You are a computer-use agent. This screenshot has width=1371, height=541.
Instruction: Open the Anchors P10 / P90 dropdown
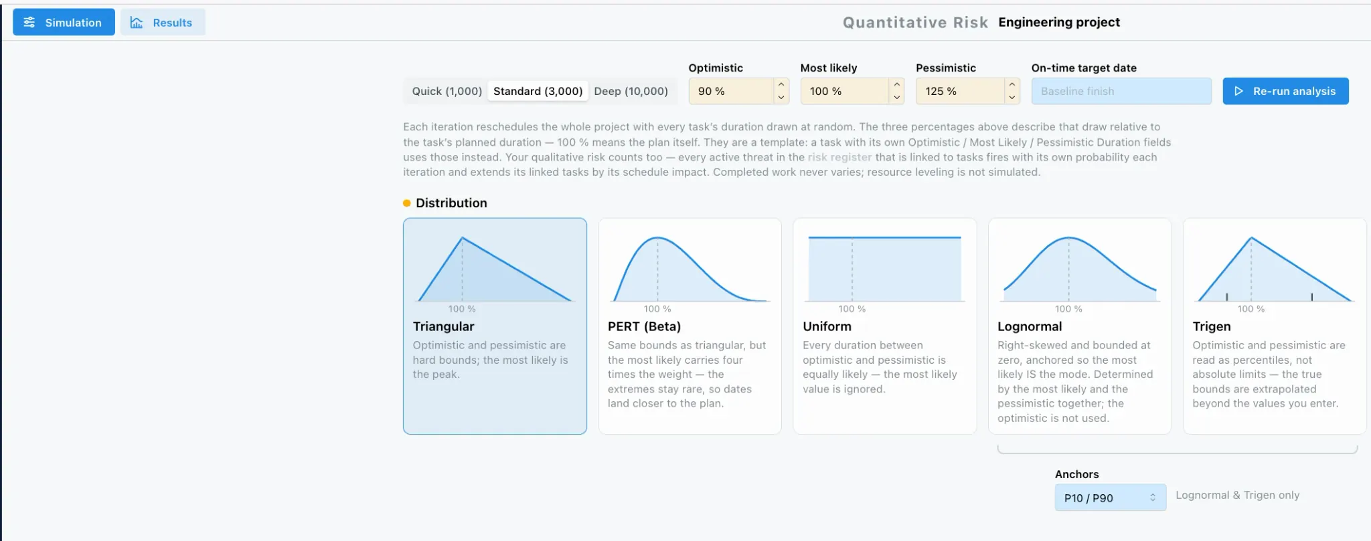point(1111,498)
